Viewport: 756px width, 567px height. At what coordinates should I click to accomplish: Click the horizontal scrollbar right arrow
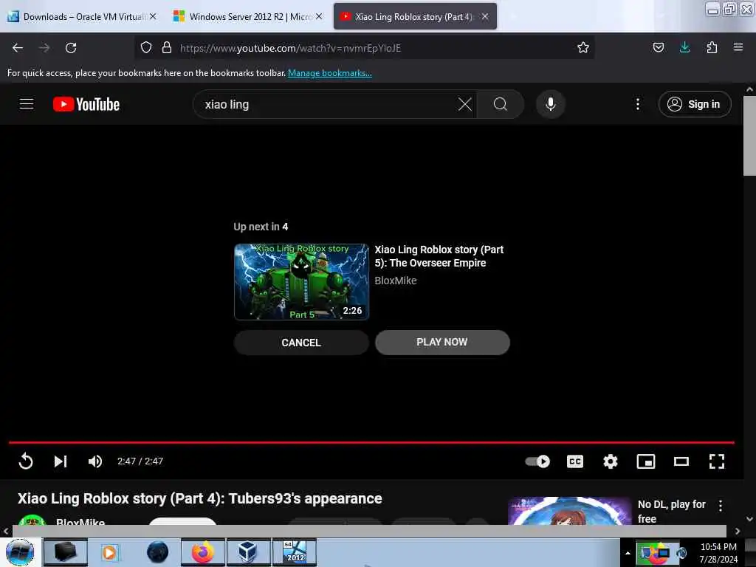(x=738, y=531)
